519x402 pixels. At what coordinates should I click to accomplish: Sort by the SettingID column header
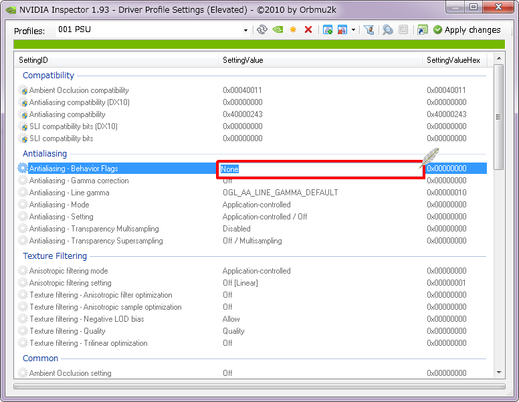pyautogui.click(x=116, y=60)
